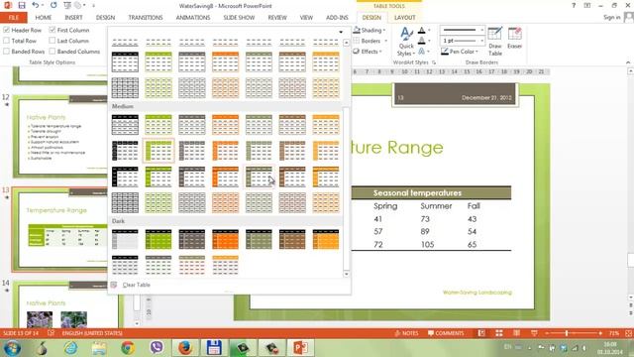This screenshot has height=357, width=634.
Task: Click ENGLISH (UNITED STATES) language indicator
Action: 92,333
